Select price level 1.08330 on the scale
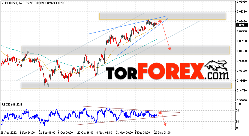249x136 pixels. 242,12
